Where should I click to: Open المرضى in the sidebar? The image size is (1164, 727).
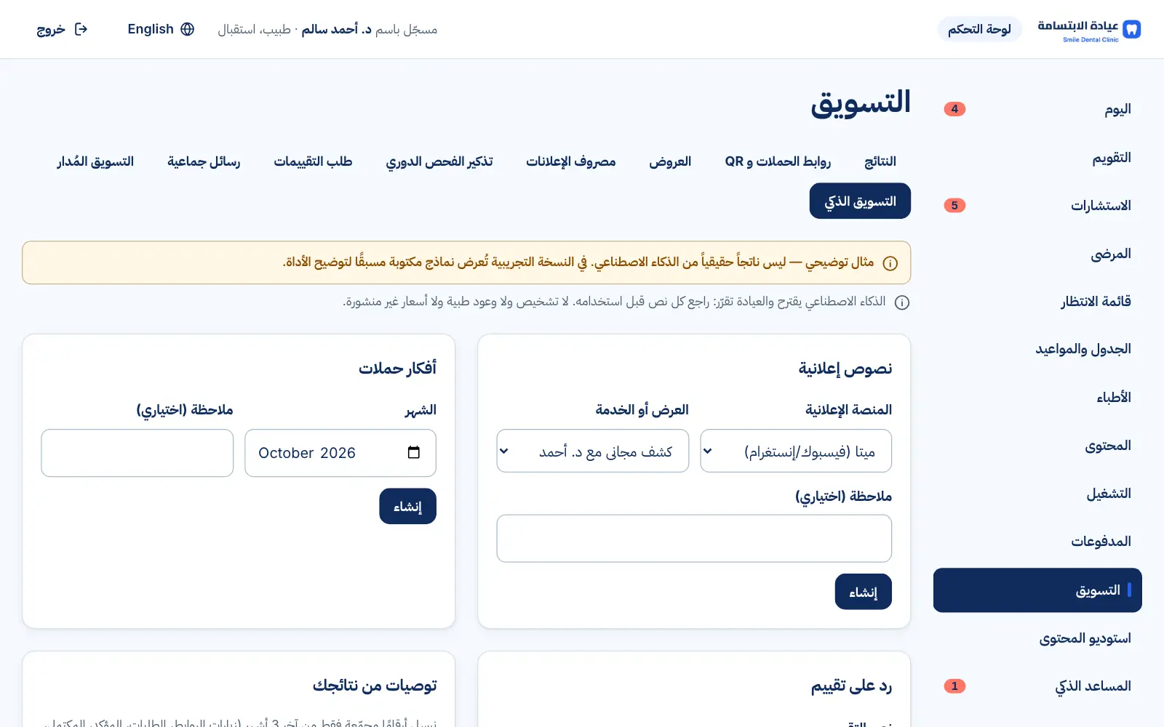[1037, 254]
